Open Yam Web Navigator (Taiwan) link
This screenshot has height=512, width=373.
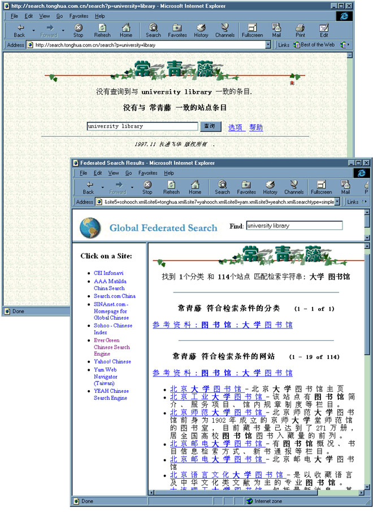[x=105, y=376]
